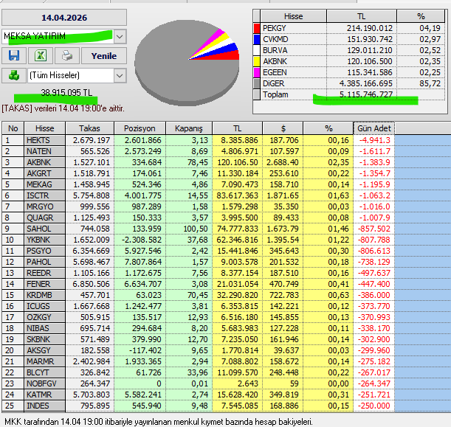Select the NATEN stock cell
Screen dimensions: 451x427
coord(44,151)
